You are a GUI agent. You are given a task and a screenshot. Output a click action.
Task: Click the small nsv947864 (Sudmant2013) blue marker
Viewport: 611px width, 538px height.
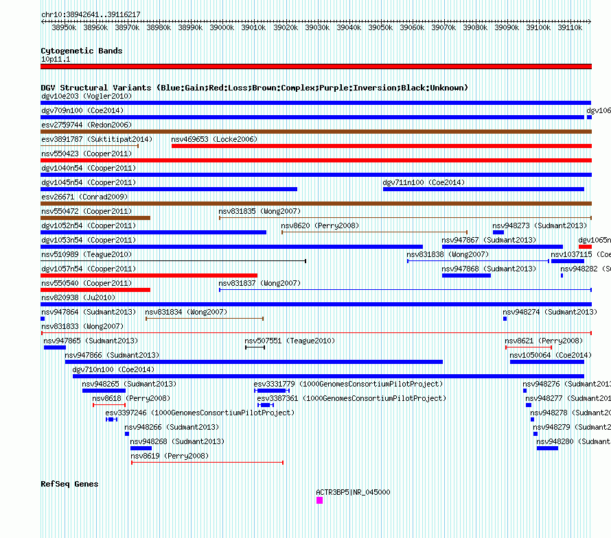coord(43,319)
